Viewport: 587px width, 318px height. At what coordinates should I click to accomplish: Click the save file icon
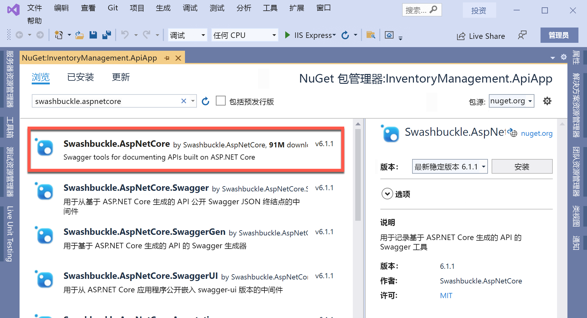pyautogui.click(x=93, y=35)
